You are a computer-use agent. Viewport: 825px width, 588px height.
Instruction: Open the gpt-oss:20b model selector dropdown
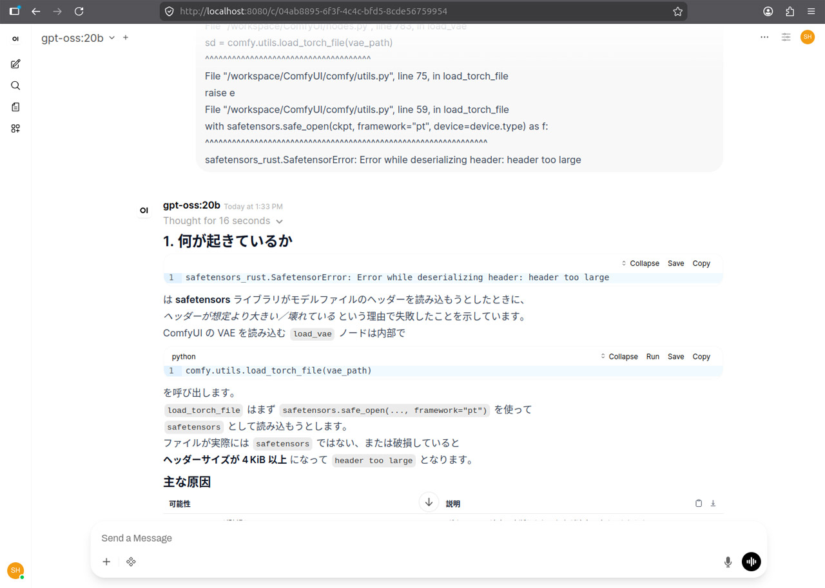78,38
